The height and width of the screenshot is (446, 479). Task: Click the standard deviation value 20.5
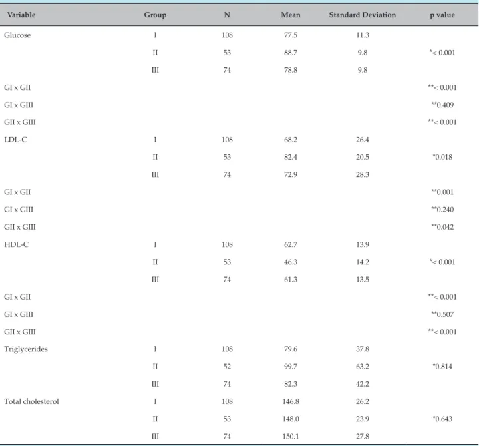(363, 157)
